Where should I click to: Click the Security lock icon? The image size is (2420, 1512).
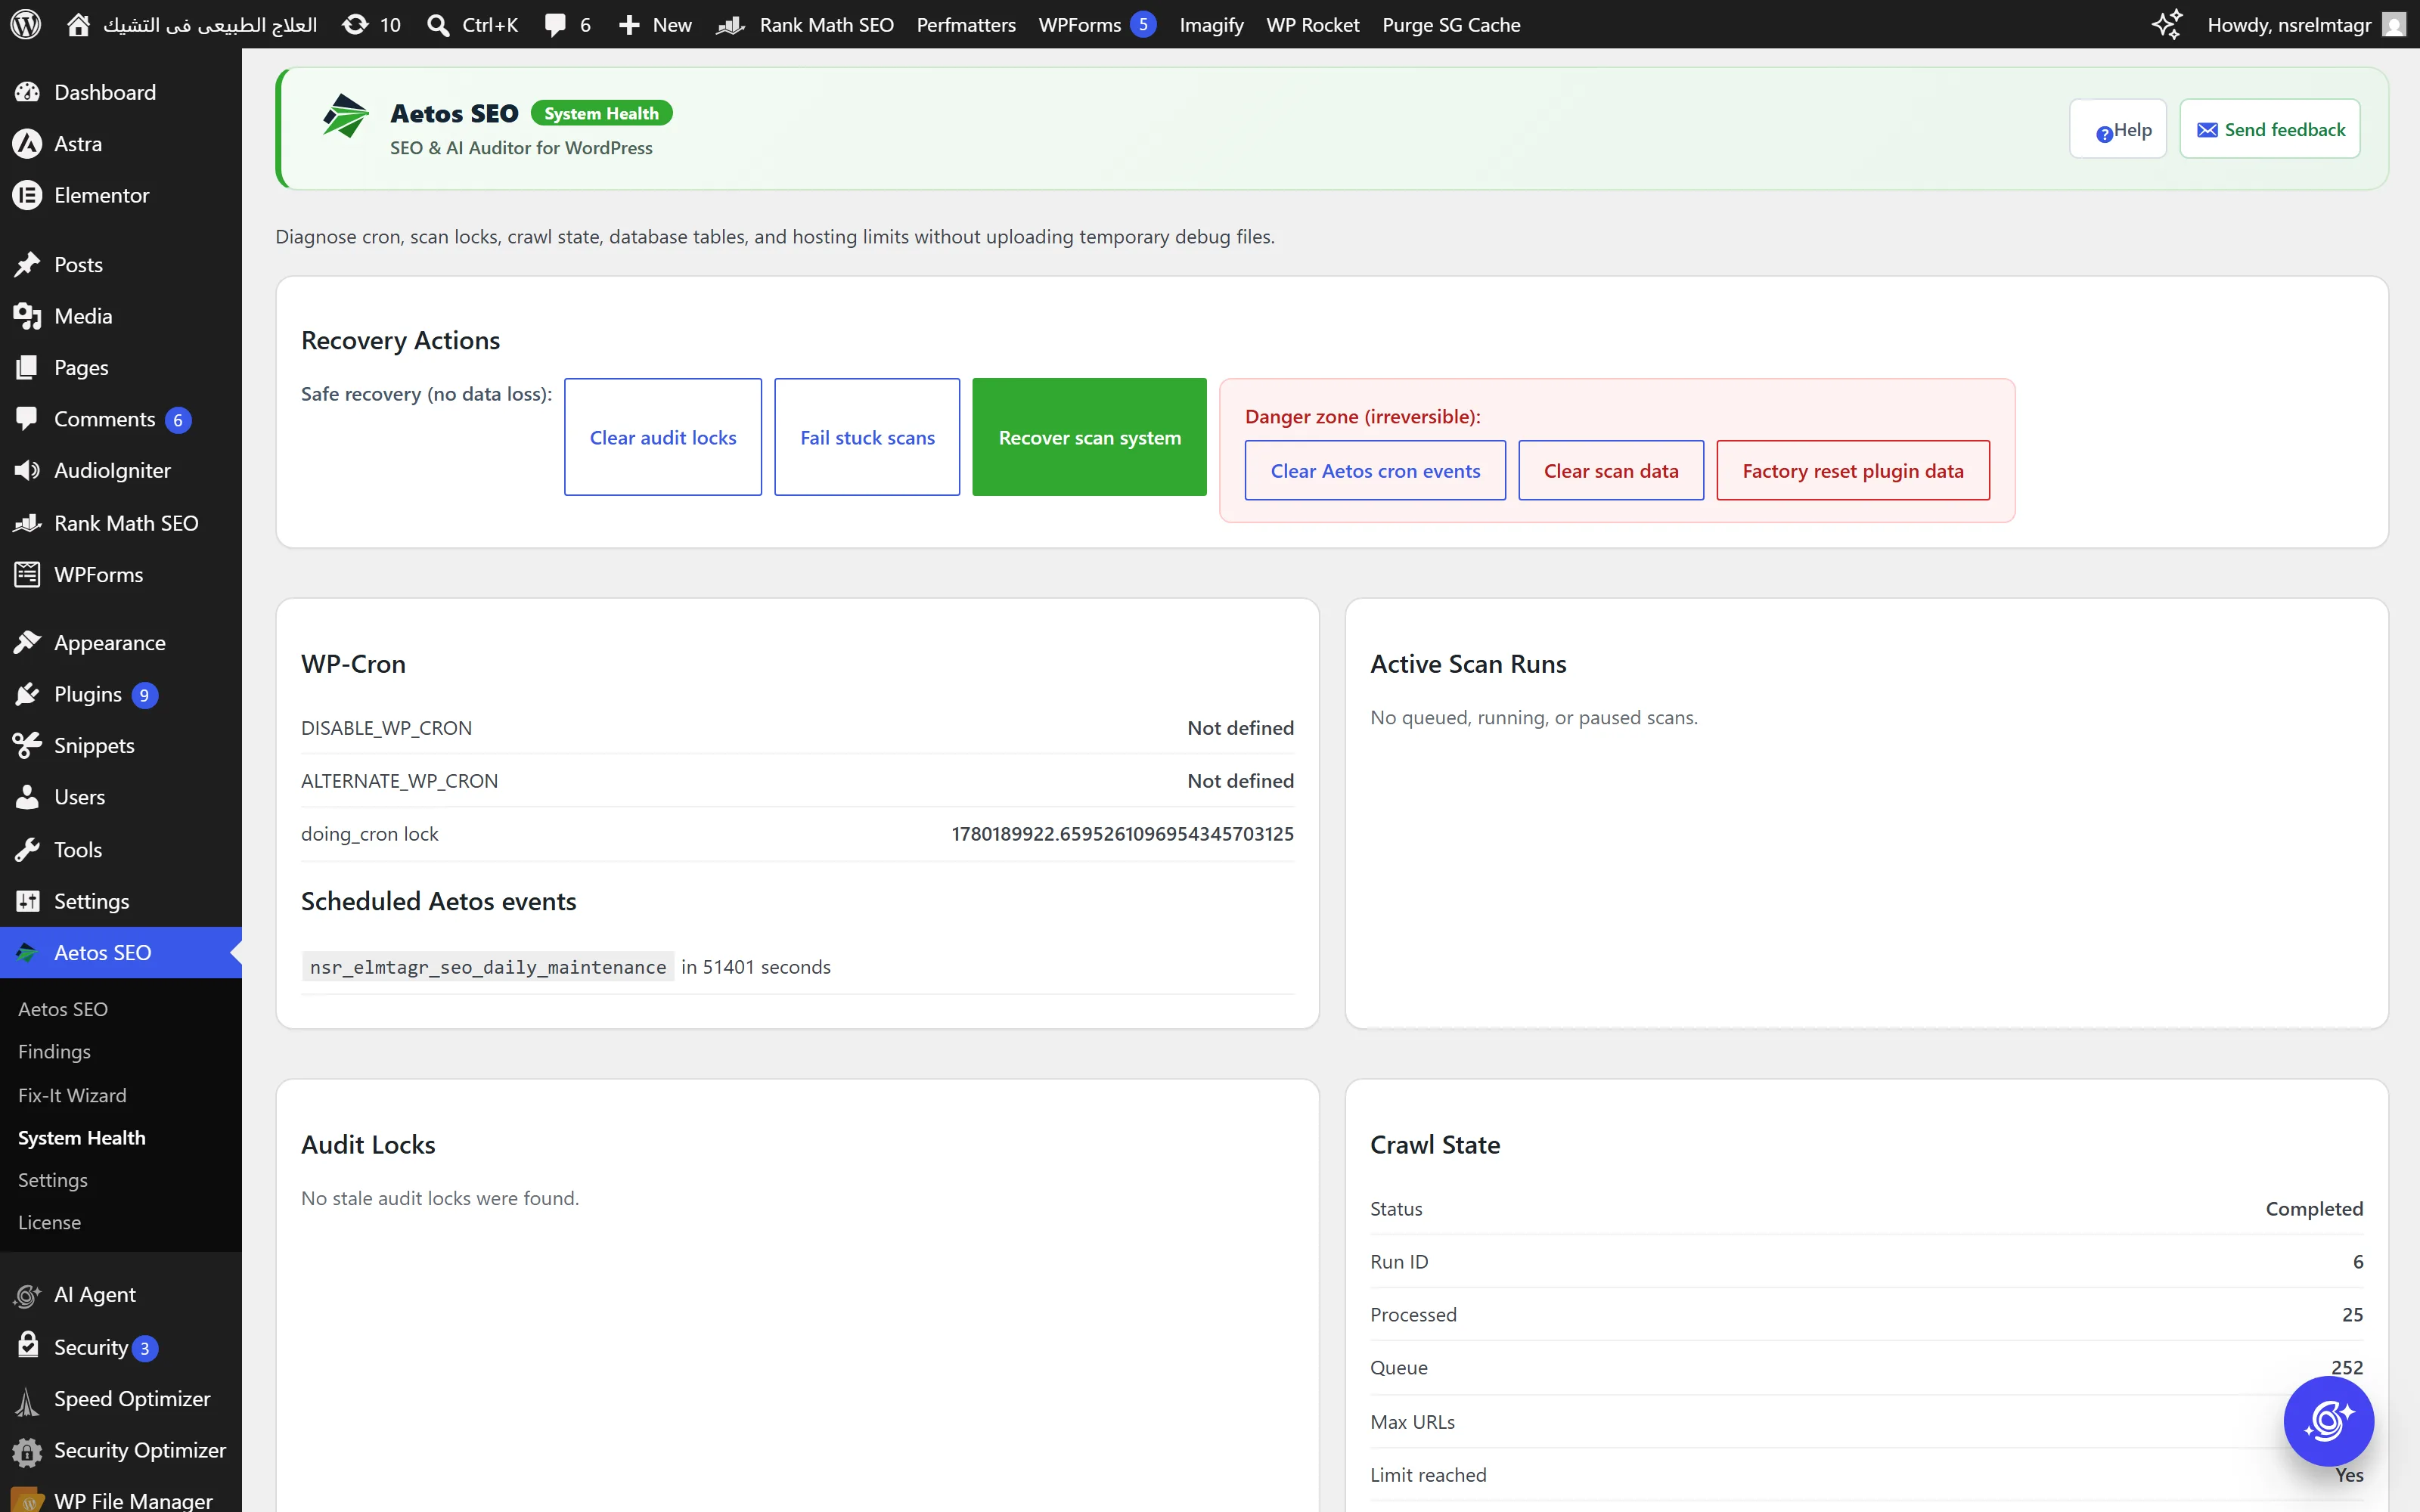pyautogui.click(x=28, y=1345)
